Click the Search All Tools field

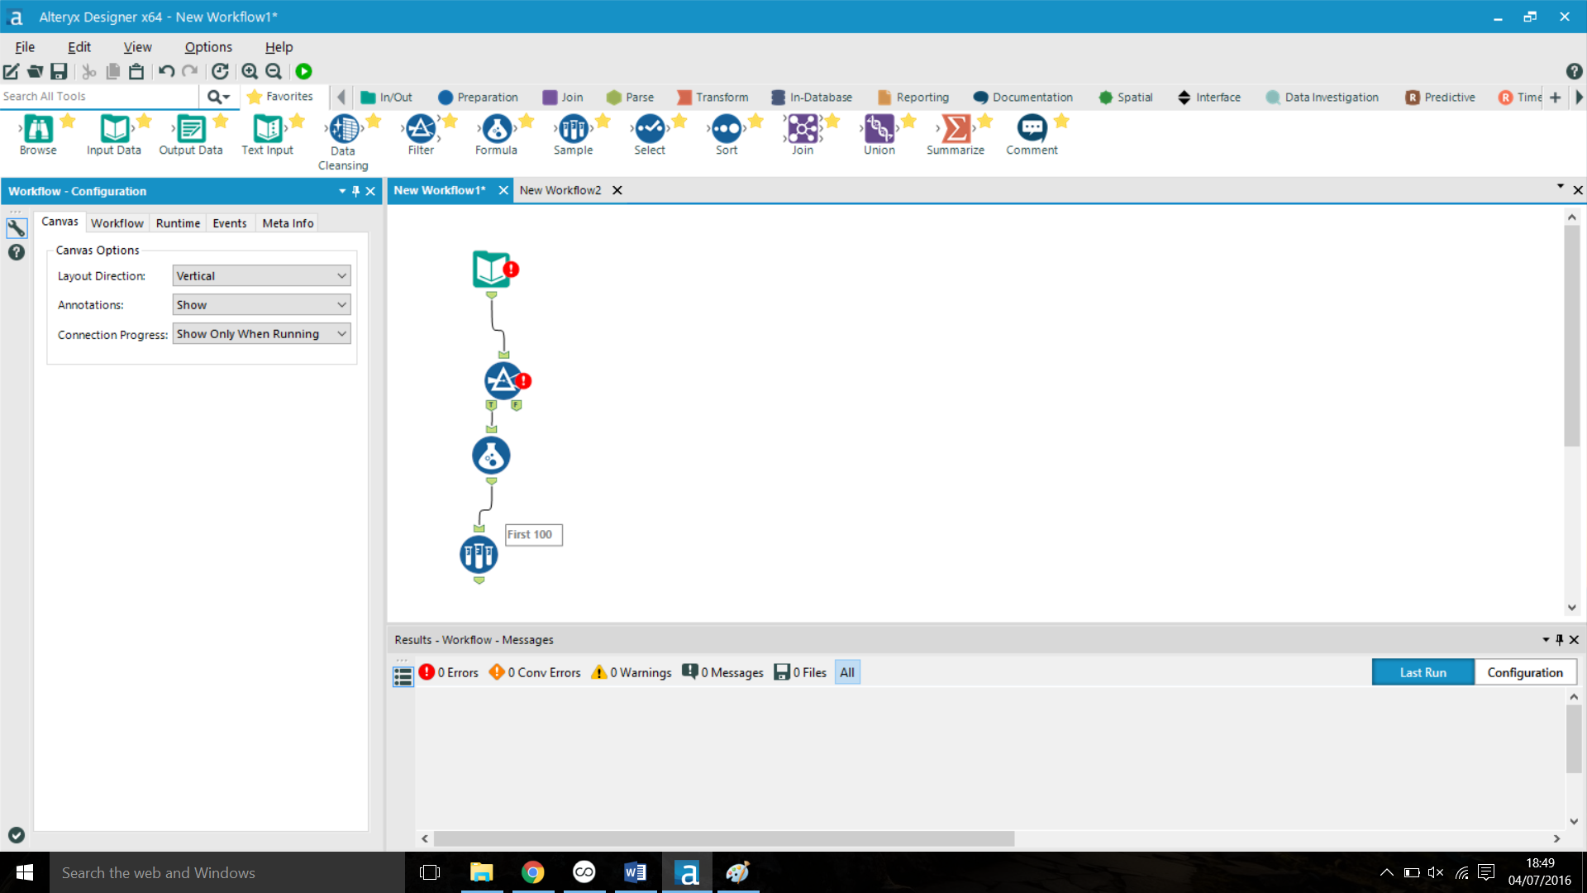99,97
